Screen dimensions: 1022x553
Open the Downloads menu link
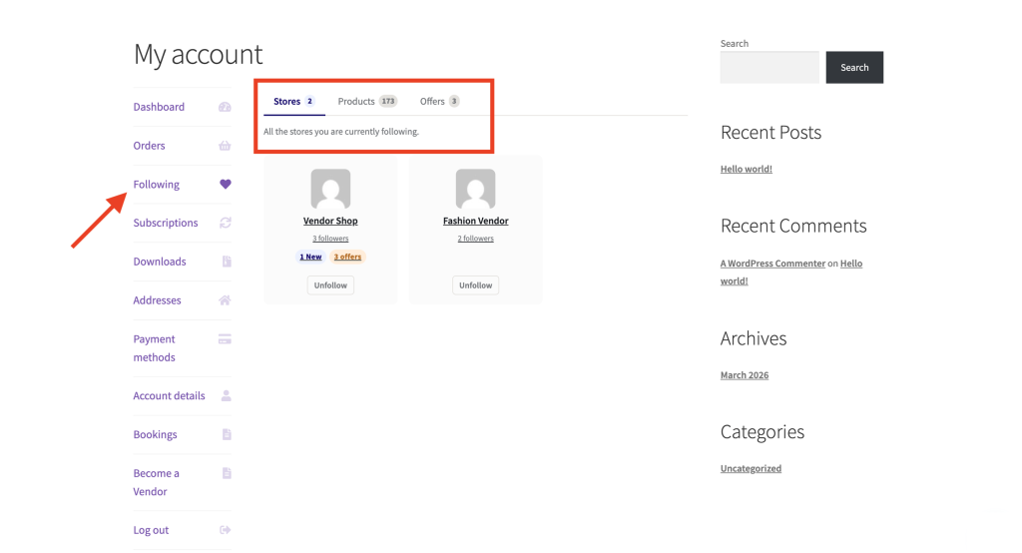[x=160, y=262]
